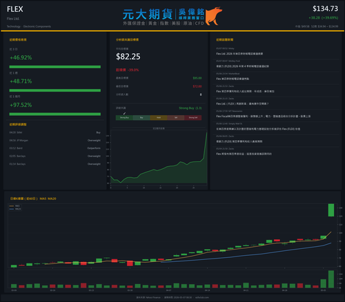Click the 日線K線圖 MA5 MA20 chart title

click(33, 199)
